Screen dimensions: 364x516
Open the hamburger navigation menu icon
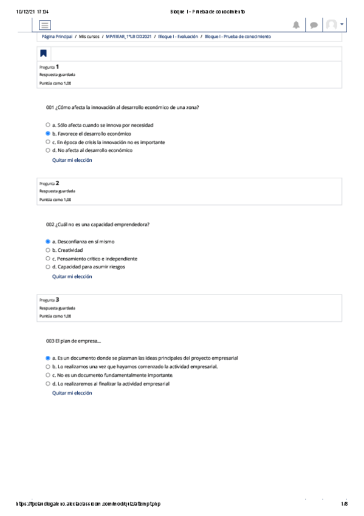(45, 25)
